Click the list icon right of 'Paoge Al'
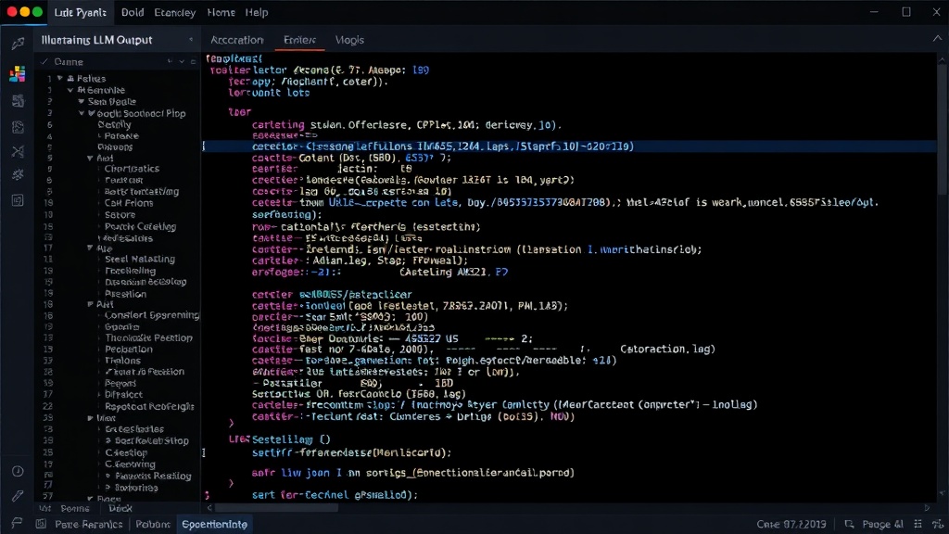The image size is (949, 534). [918, 525]
